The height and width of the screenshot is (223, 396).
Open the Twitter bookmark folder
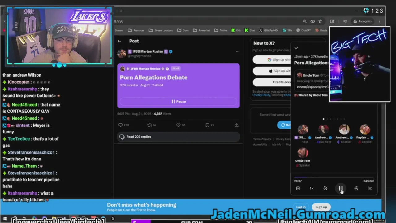[220, 30]
